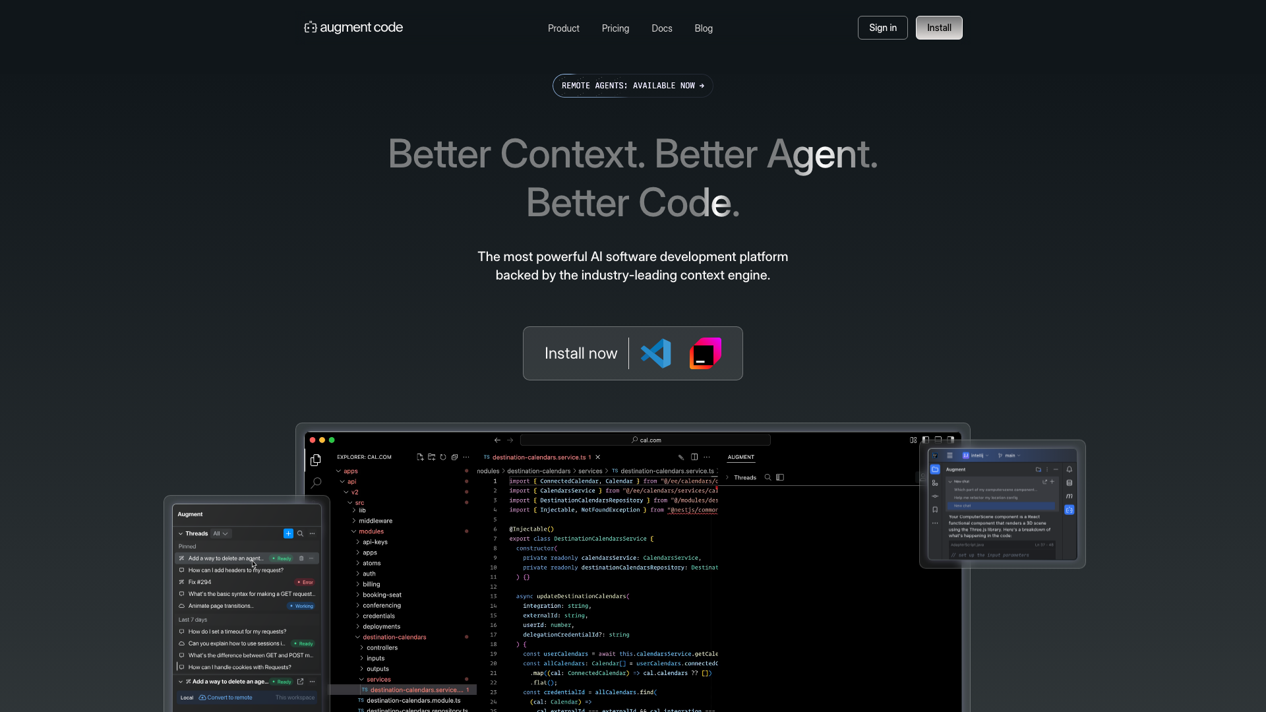Image resolution: width=1266 pixels, height=712 pixels.
Task: Open the Search magnifier in VS Code activity bar
Action: [316, 483]
